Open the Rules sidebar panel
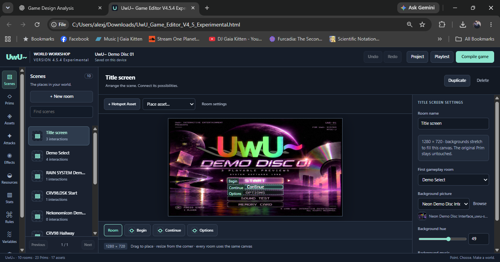This screenshot has width=500, height=262. click(x=9, y=218)
